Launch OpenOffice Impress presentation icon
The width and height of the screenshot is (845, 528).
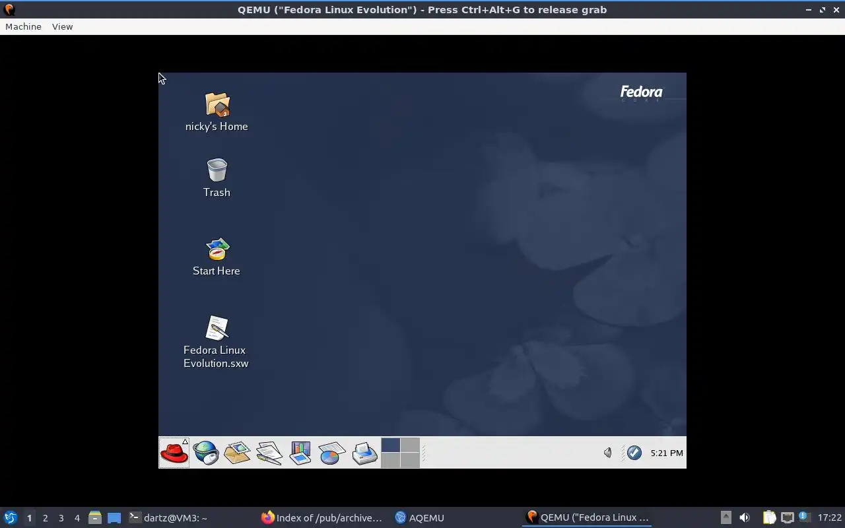[x=300, y=453]
